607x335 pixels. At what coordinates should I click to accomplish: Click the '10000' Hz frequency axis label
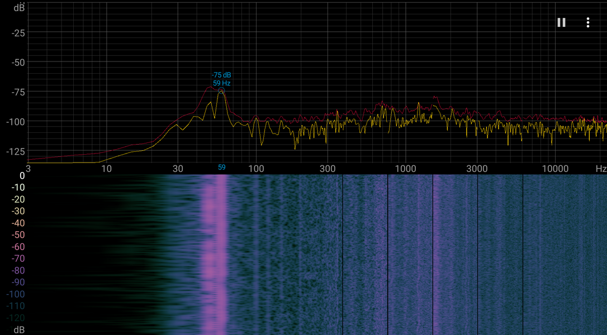[x=555, y=169]
